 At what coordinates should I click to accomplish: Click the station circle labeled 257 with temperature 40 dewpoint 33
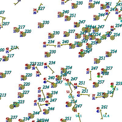(96, 85)
